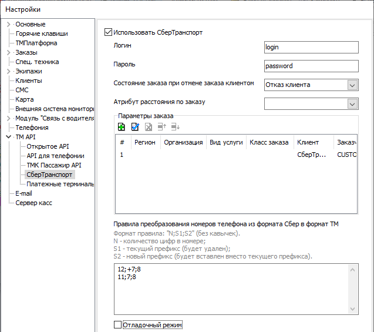The image size is (374, 332).
Task: Select row 1 in order parameters table
Action: (236, 155)
